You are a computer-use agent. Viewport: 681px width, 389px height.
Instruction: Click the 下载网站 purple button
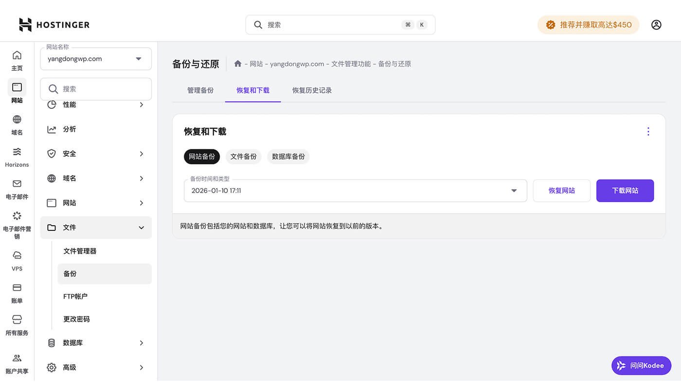625,191
